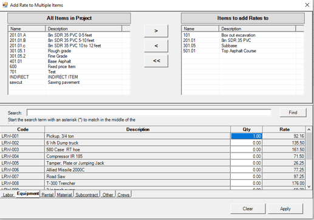Select the LRW-001 code cell

pyautogui.click(x=22, y=136)
